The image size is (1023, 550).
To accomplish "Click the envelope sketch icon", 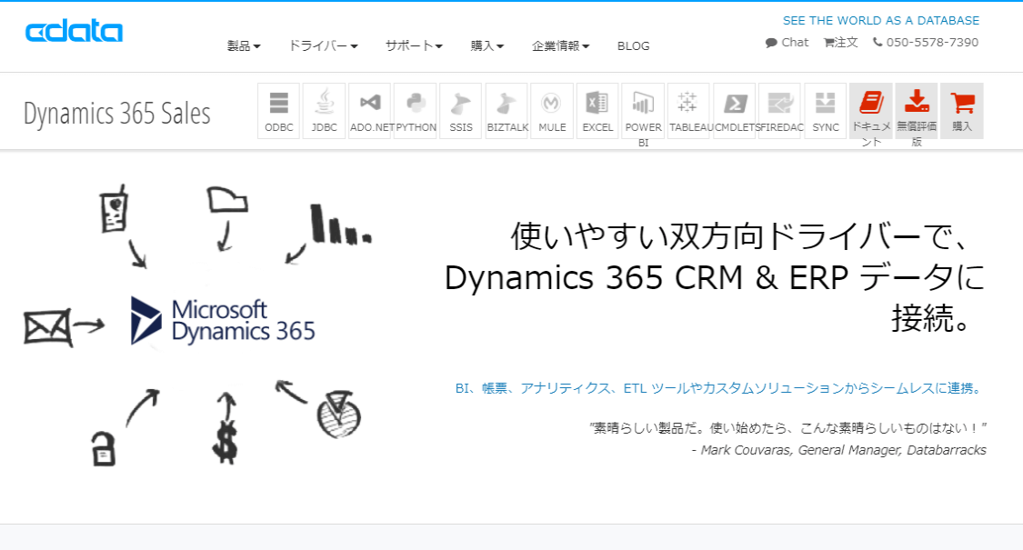I will pos(47,327).
